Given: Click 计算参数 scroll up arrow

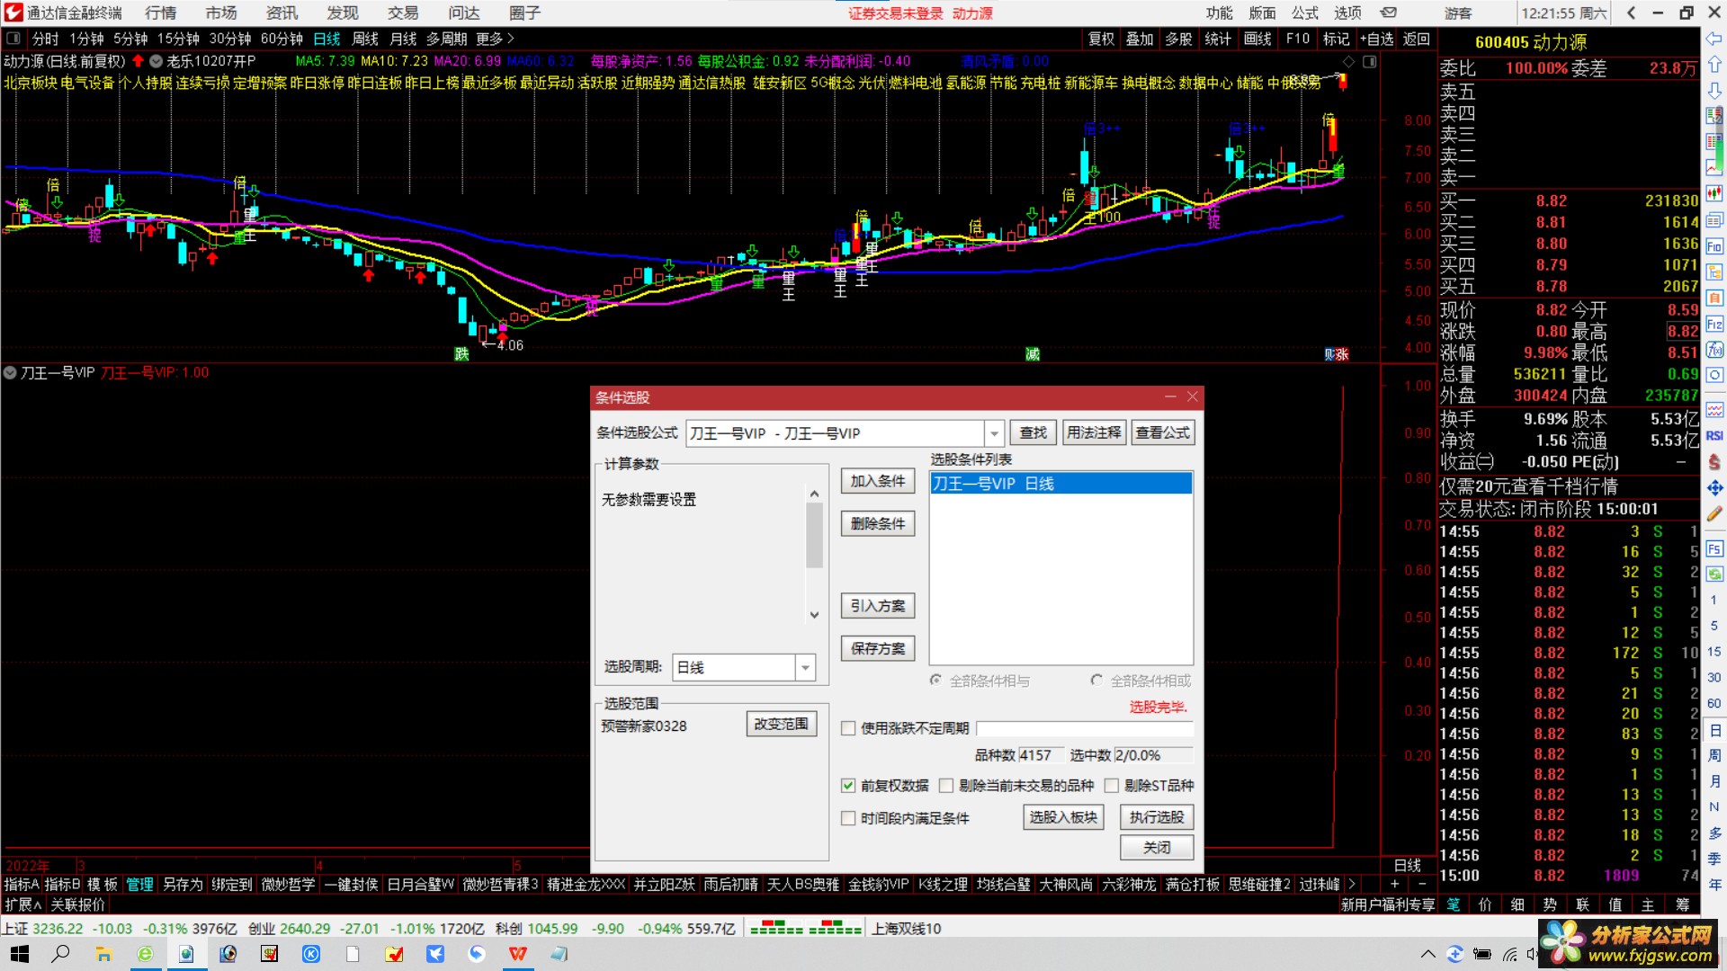Looking at the screenshot, I should tap(814, 494).
